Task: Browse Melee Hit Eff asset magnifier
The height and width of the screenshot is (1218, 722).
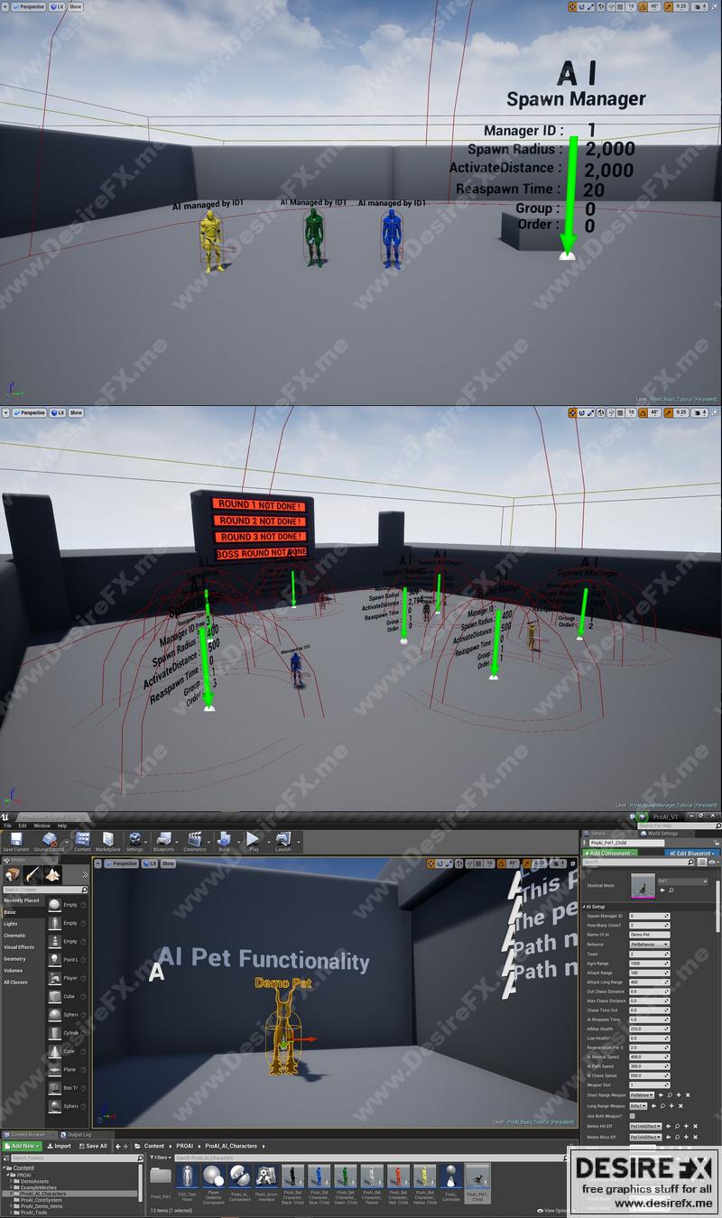Action: pyautogui.click(x=678, y=1126)
